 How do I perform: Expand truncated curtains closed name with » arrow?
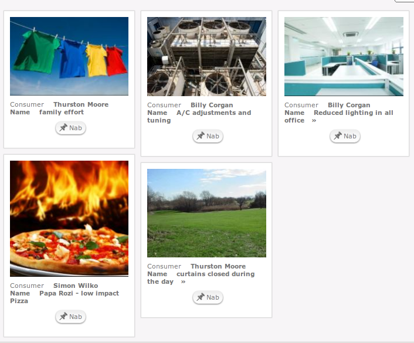[x=183, y=282]
